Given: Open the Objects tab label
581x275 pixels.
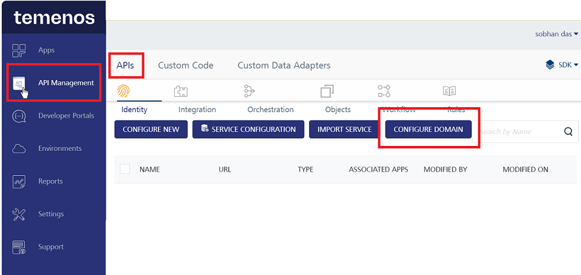Looking at the screenshot, I should point(338,110).
